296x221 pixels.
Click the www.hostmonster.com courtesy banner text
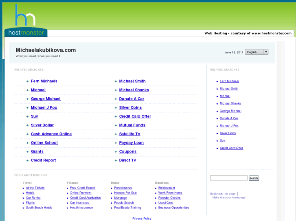(248, 33)
